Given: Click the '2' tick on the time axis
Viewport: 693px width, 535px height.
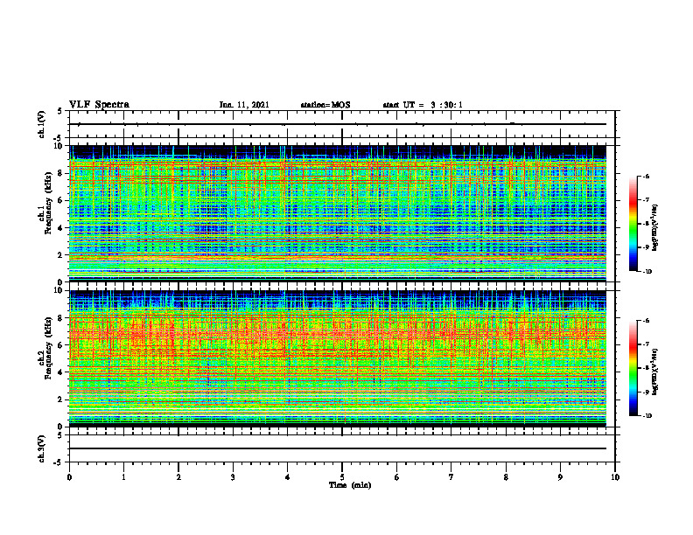Looking at the screenshot, I should click(x=178, y=477).
